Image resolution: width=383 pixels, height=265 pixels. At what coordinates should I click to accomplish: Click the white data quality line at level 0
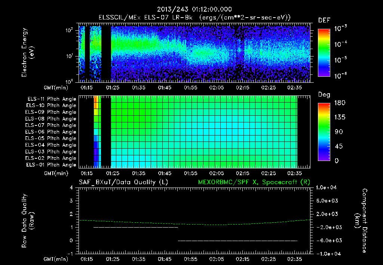point(238,241)
